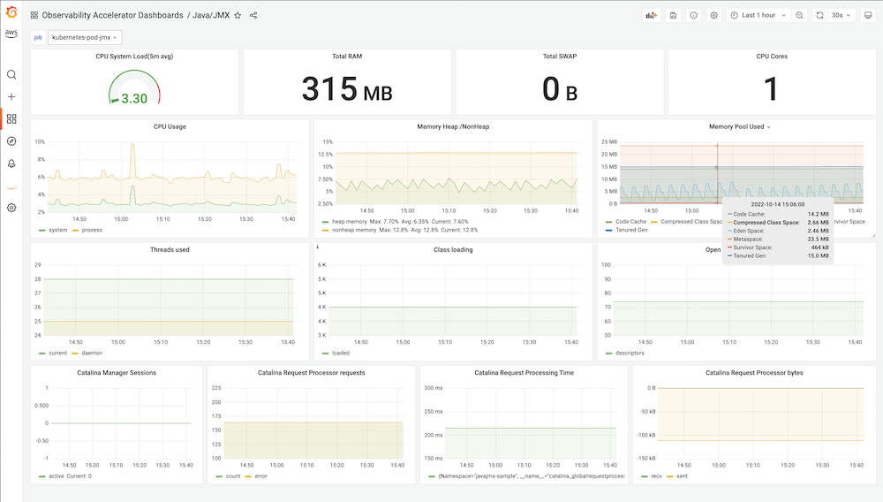Save the dashboard with the disk icon
The height and width of the screenshot is (502, 883).
(674, 15)
